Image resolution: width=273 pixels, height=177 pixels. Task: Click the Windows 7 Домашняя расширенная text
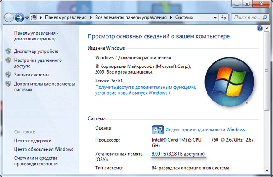133,58
